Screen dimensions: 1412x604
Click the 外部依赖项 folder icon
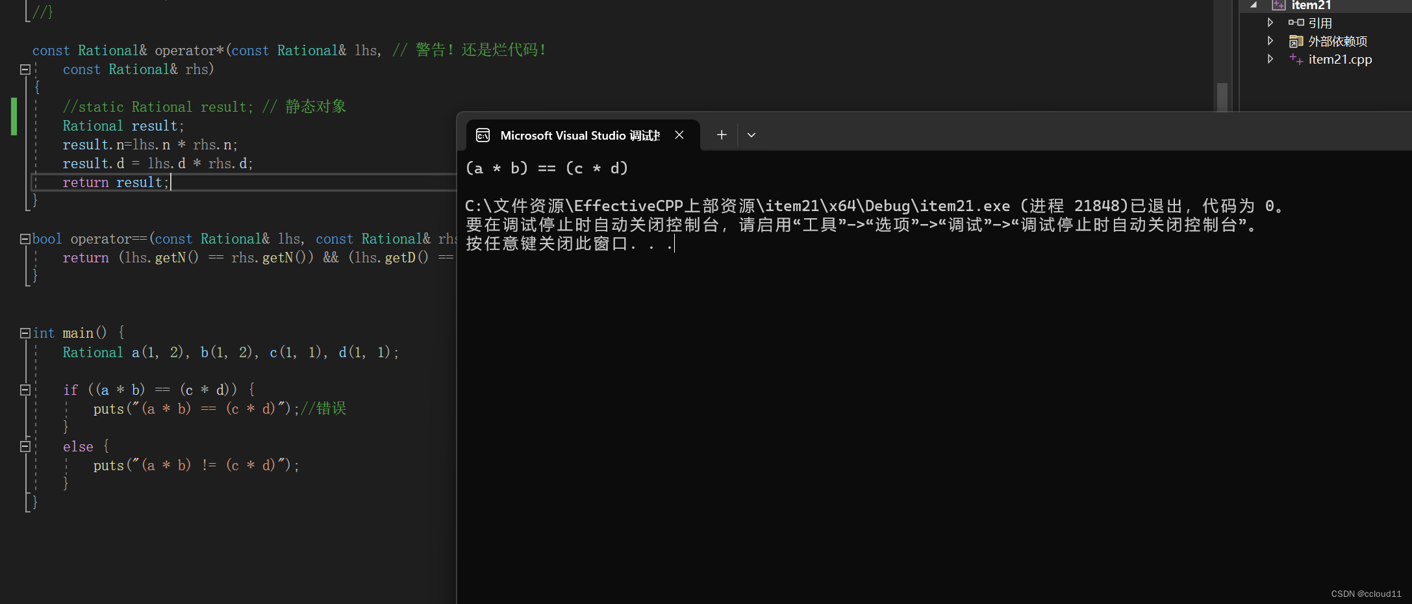coord(1296,42)
